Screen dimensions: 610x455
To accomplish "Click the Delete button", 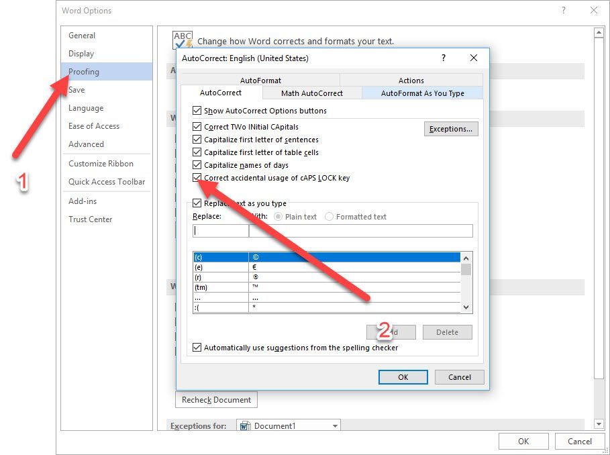I will point(448,332).
